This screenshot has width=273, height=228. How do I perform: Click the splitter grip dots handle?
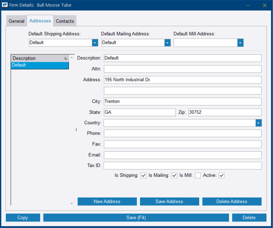pyautogui.click(x=76, y=130)
